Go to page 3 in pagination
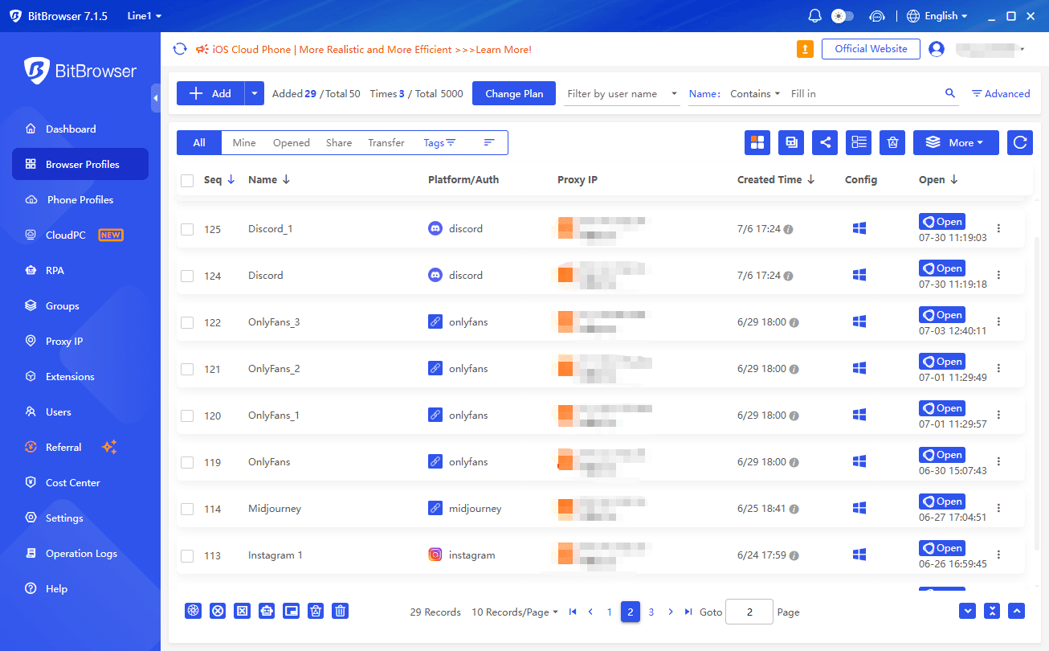Viewport: 1049px width, 651px height. tap(651, 612)
